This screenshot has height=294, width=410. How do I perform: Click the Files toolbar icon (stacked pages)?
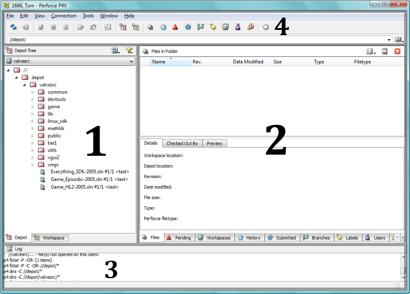(x=150, y=27)
